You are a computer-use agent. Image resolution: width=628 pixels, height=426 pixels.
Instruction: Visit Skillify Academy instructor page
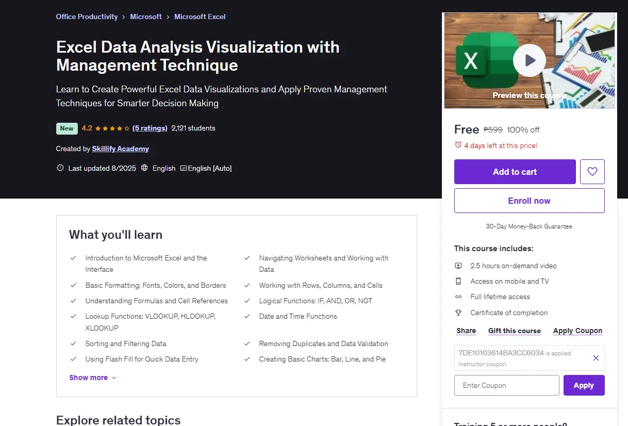click(x=120, y=149)
